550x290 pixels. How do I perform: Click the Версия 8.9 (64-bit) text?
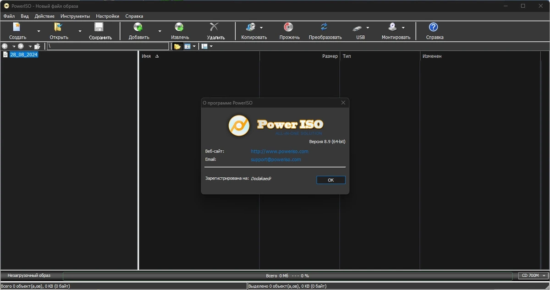(327, 142)
